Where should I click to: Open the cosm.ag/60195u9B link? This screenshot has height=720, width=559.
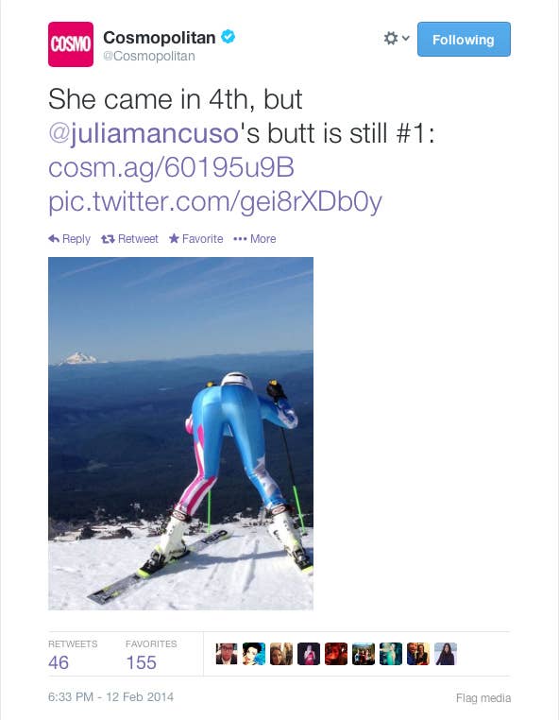point(171,167)
